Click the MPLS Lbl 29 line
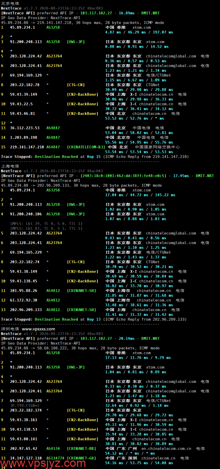The image size is (220, 469). click(x=46, y=224)
